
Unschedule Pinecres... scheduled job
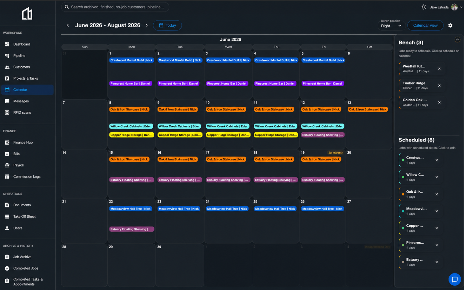[x=436, y=245]
